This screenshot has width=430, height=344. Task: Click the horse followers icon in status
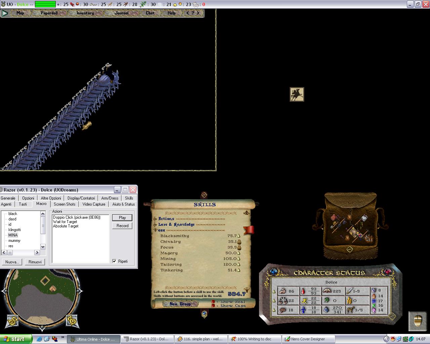pos(350,310)
